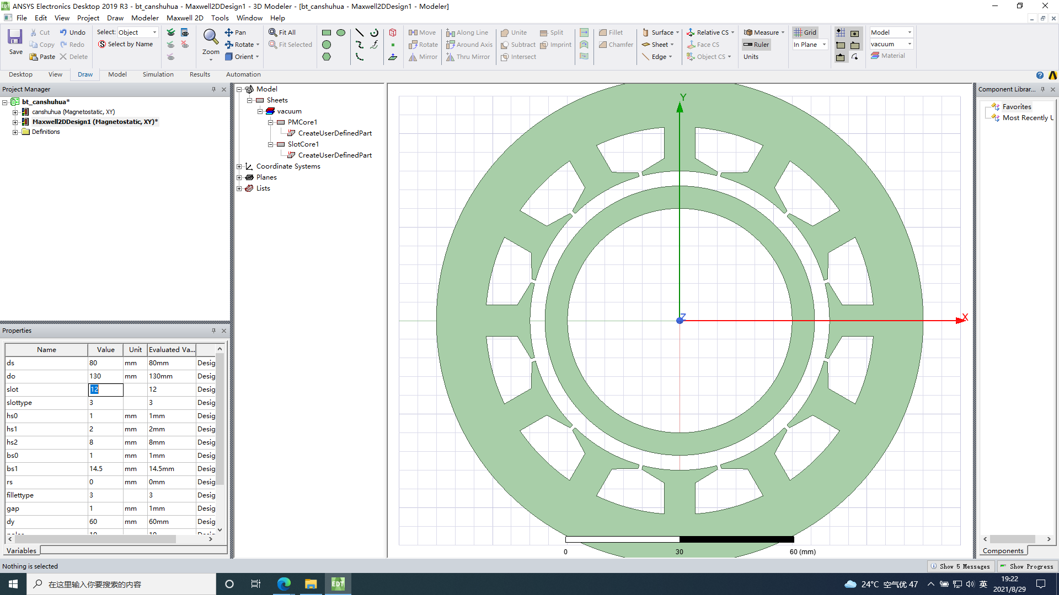Open the Microsoft Edge taskbar icon
The width and height of the screenshot is (1059, 595).
coord(284,584)
